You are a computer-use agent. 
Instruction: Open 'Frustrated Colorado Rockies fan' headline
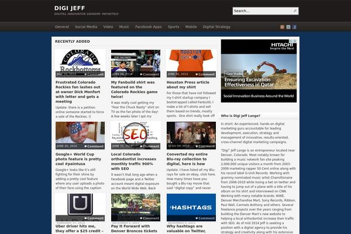coord(78,92)
